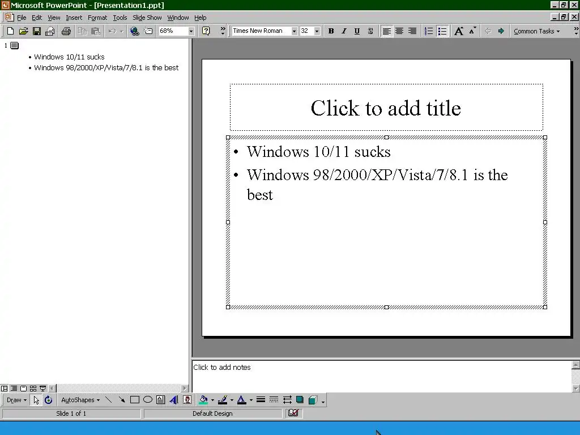This screenshot has width=580, height=435.
Task: Expand more Formatting toolbar buttons
Action: (576, 31)
